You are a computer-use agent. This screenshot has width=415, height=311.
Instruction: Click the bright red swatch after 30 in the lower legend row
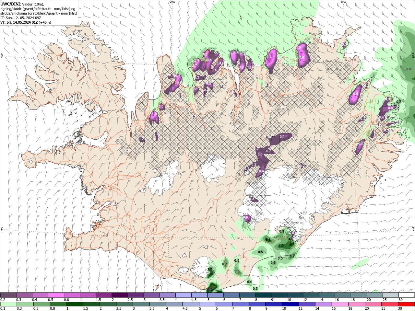pos(407,304)
